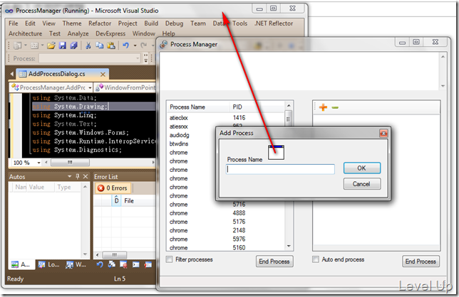
Task: Select the audiodg process row
Action: 192,135
